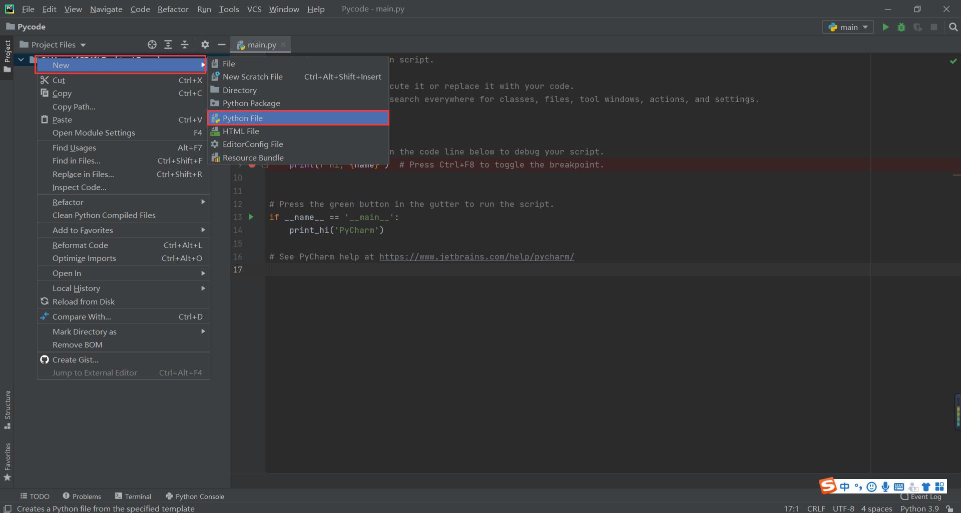Change the UTF-8 file encoding
The width and height of the screenshot is (961, 513).
pyautogui.click(x=843, y=508)
